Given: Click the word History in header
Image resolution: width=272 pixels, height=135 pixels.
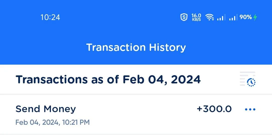Looking at the screenshot, I should click(167, 48).
